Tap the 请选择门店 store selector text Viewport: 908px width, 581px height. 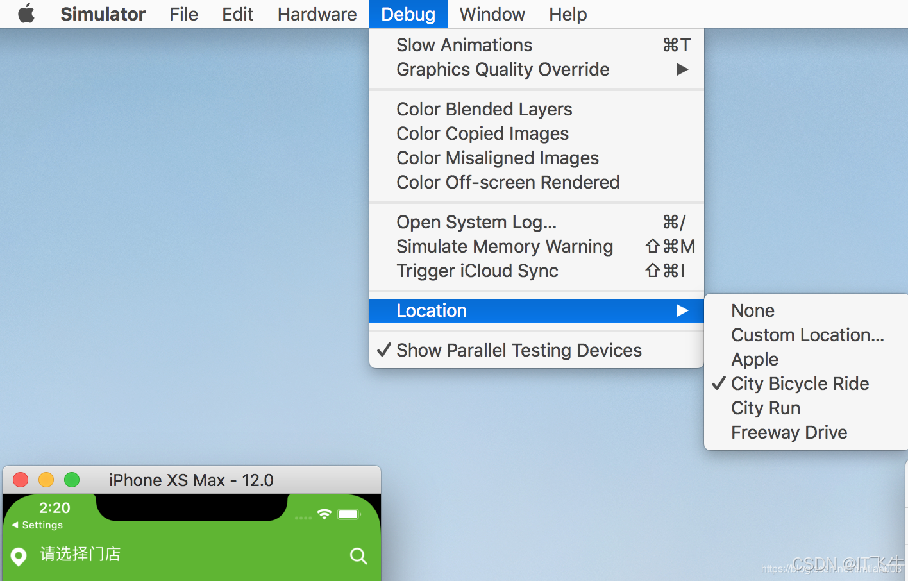pos(80,554)
